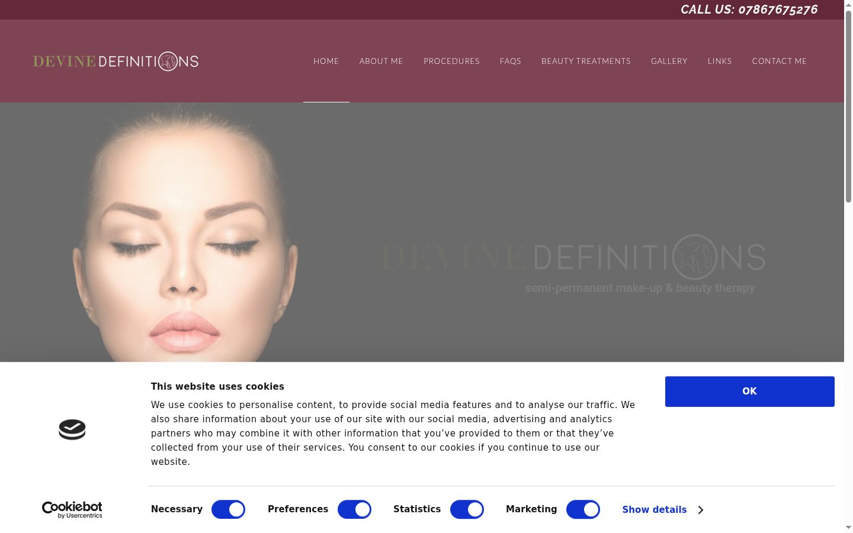Click the scrollbar down arrow
Viewport: 853px width, 533px height.
848,527
